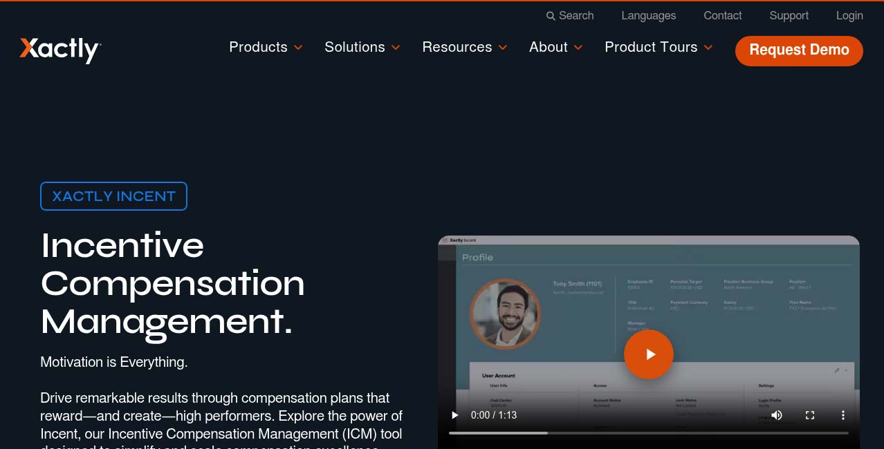Mute the video with the volume icon
The image size is (884, 449).
(x=777, y=415)
